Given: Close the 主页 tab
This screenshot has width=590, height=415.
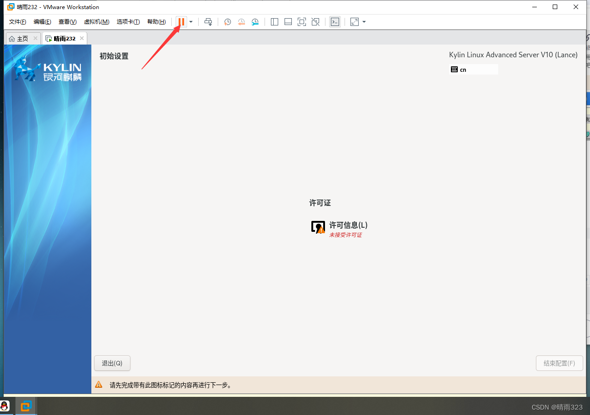Looking at the screenshot, I should [x=35, y=38].
